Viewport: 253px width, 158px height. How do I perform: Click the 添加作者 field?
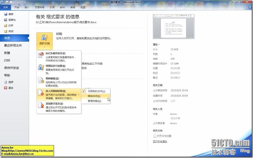[x=175, y=118]
